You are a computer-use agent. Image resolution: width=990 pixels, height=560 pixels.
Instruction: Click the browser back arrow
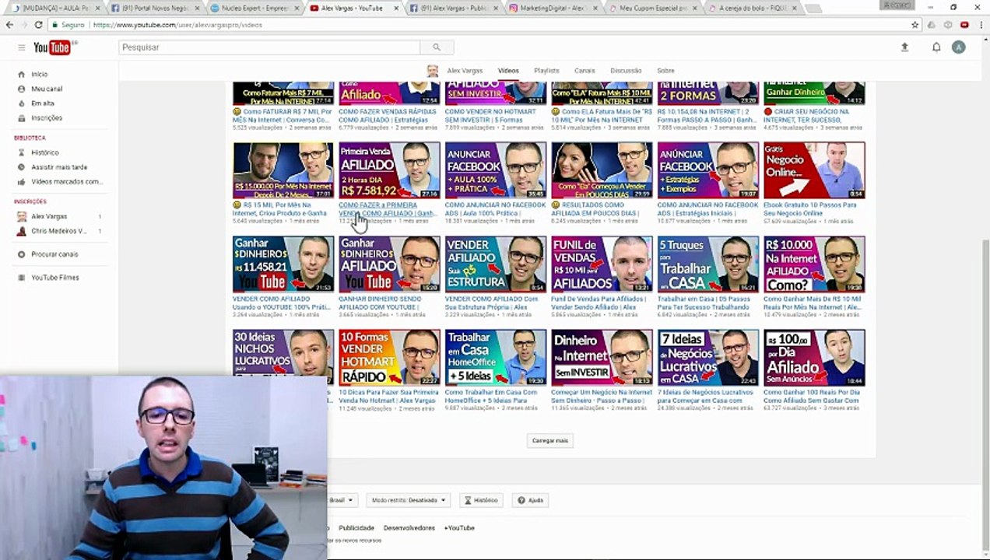[9, 25]
